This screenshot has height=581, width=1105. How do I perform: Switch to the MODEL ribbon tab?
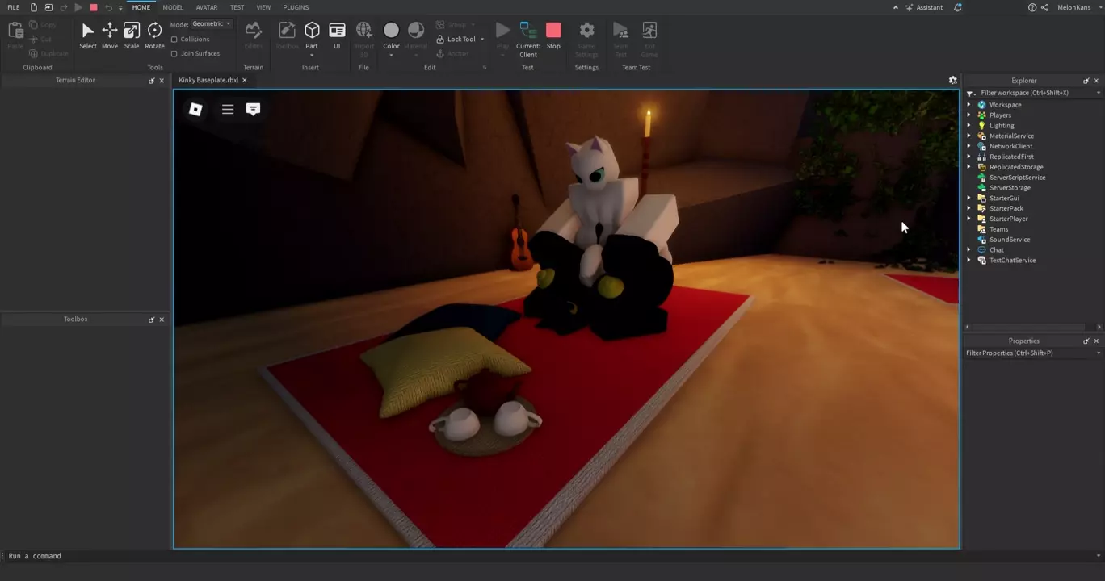pyautogui.click(x=173, y=7)
